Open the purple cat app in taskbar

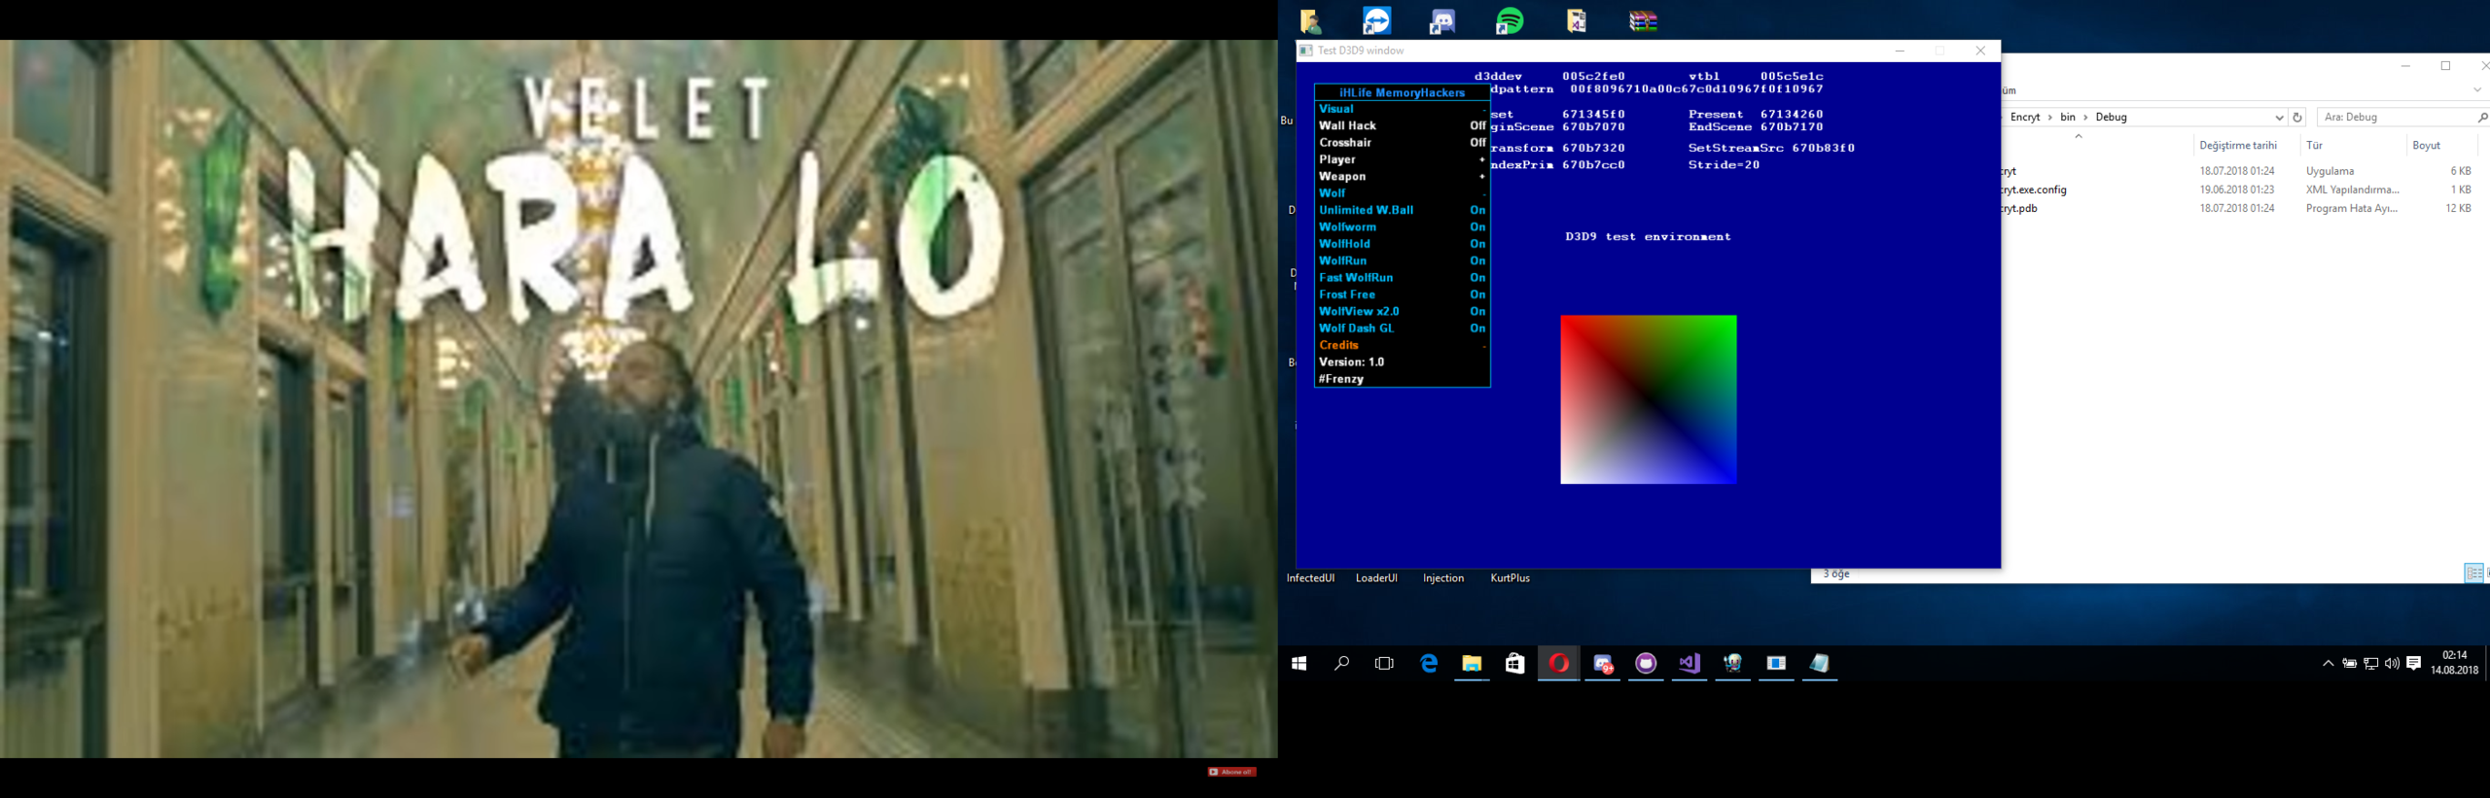1646,663
